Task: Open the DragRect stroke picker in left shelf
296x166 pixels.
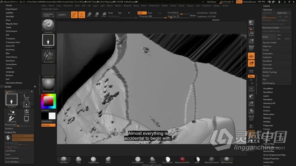Action: (x=48, y=41)
